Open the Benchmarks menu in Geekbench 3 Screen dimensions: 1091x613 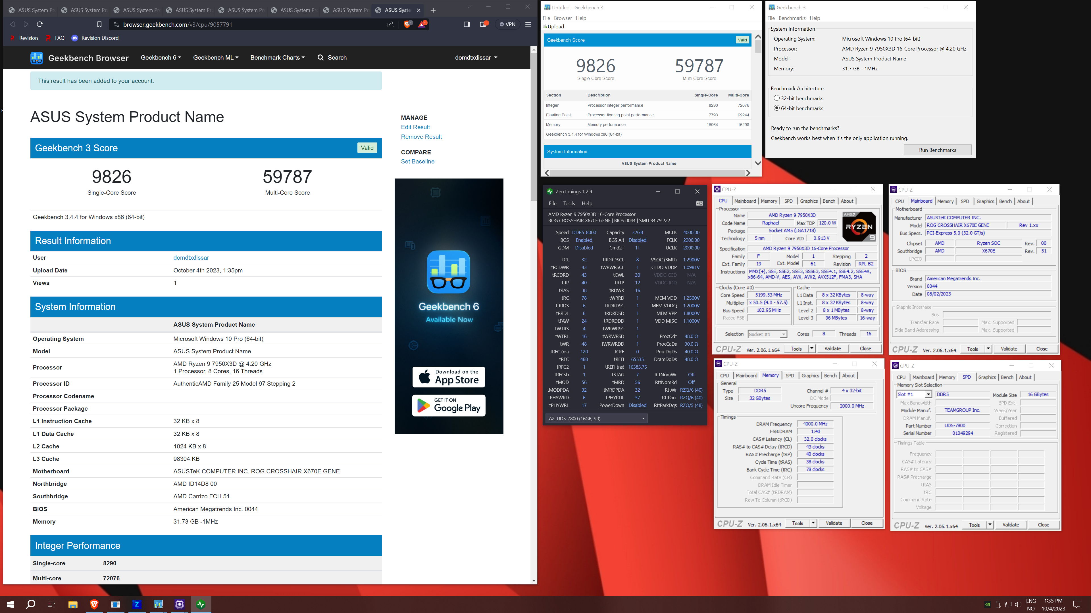(792, 18)
